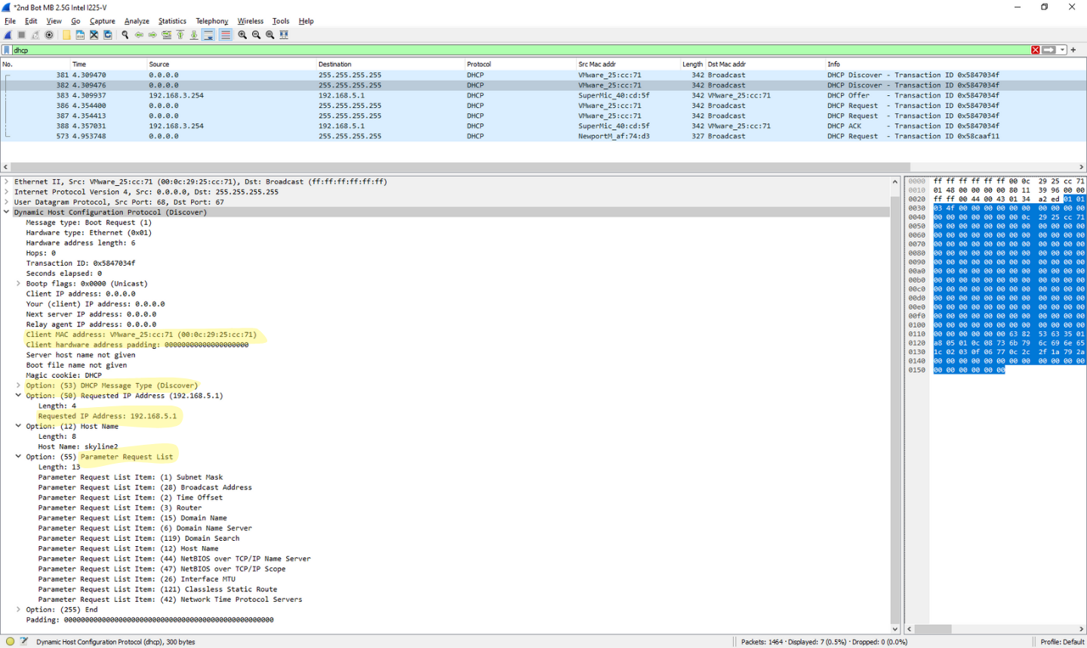Viewport: 1087px width, 648px height.
Task: Collapse the Dynamic Host Configuration Protocol section
Action: [x=6, y=211]
